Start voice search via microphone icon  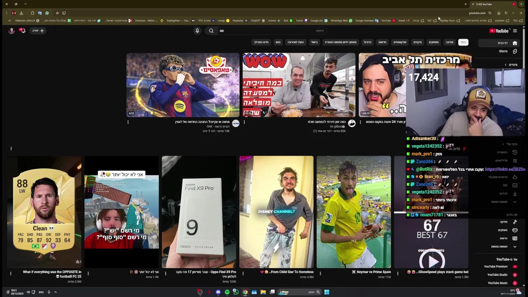[197, 31]
